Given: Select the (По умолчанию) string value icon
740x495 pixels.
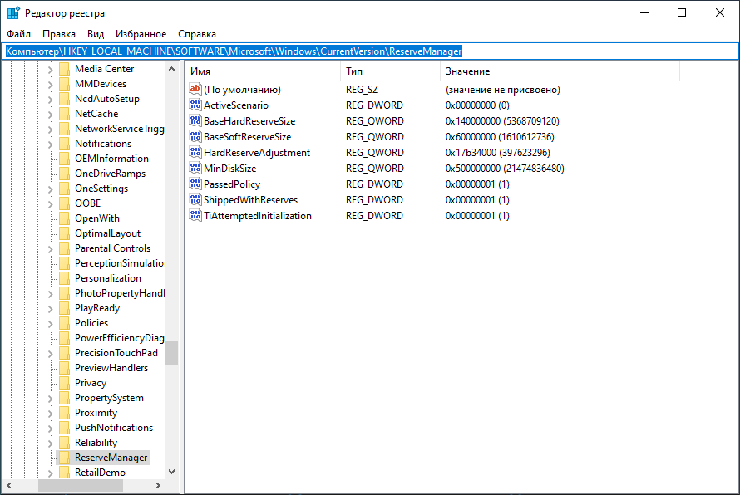Looking at the screenshot, I should tap(195, 89).
